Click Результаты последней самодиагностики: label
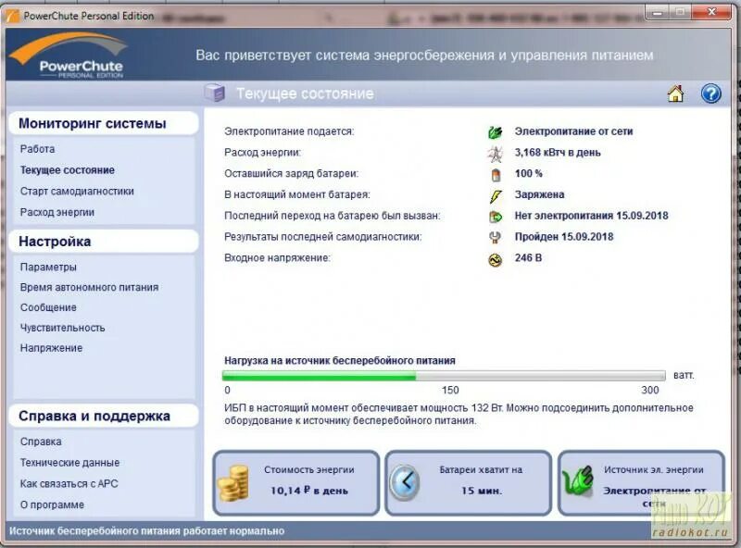The width and height of the screenshot is (741, 548). (323, 237)
